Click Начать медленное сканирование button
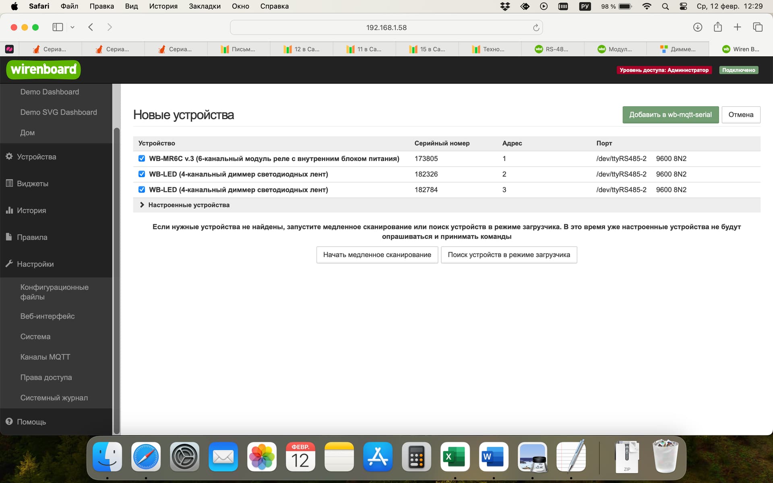 [377, 255]
